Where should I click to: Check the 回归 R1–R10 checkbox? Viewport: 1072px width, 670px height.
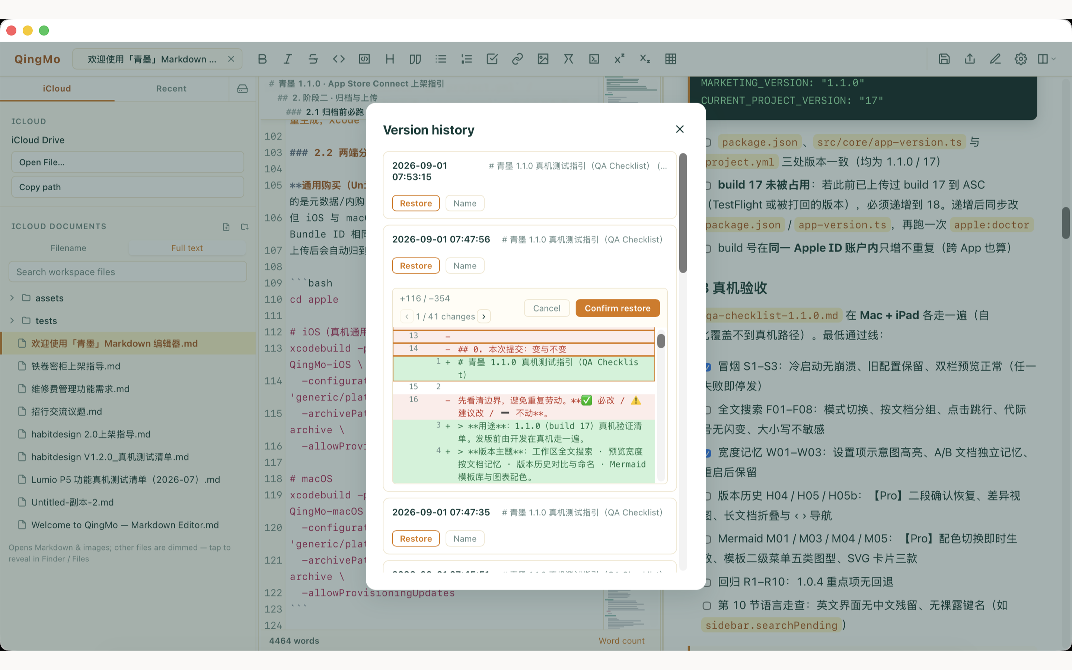tap(708, 582)
